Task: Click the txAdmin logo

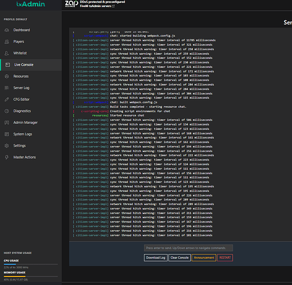Action: point(31,4)
